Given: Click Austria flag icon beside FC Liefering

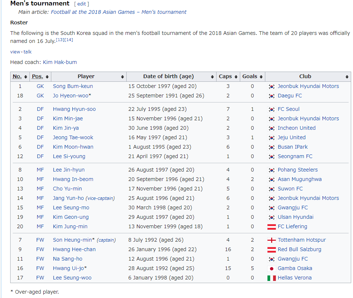Looking at the screenshot, I should click(x=271, y=227).
